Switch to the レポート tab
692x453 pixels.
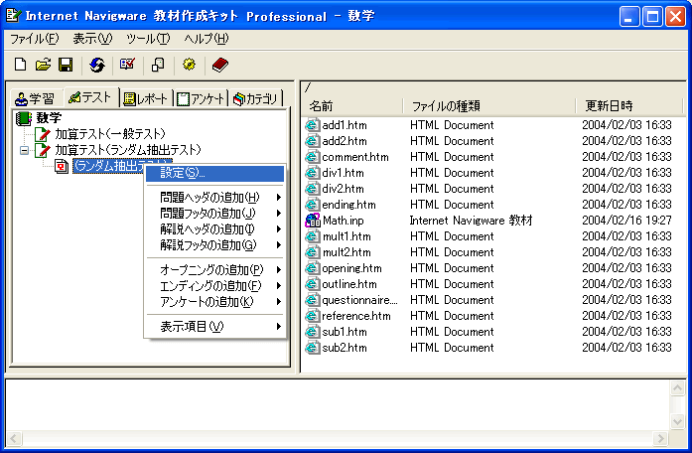[146, 97]
